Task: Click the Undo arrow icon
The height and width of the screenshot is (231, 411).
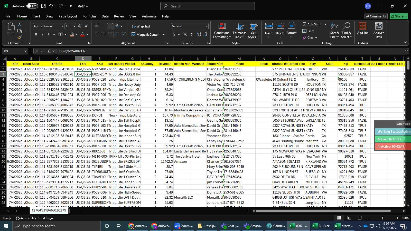Action: pos(51,6)
